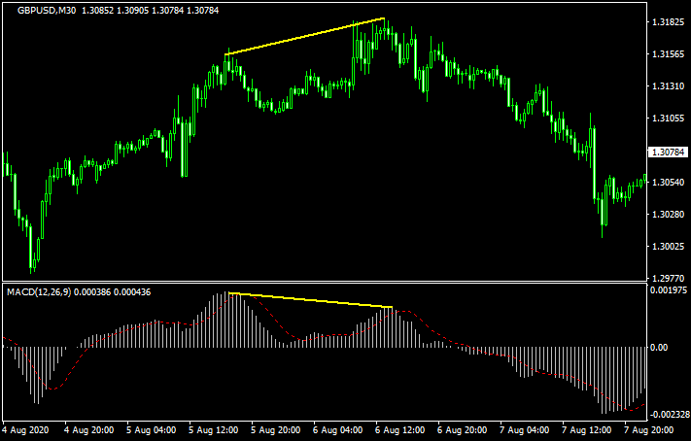The image size is (691, 441).
Task: Click the MACD zero level label 0.00
Action: (x=661, y=347)
